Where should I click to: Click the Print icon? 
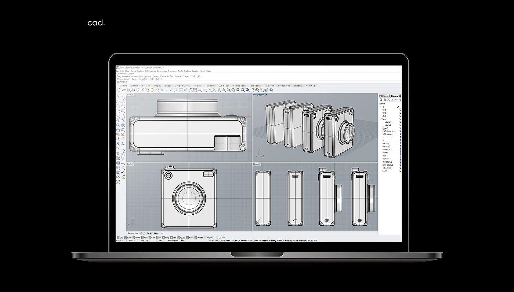133,90
